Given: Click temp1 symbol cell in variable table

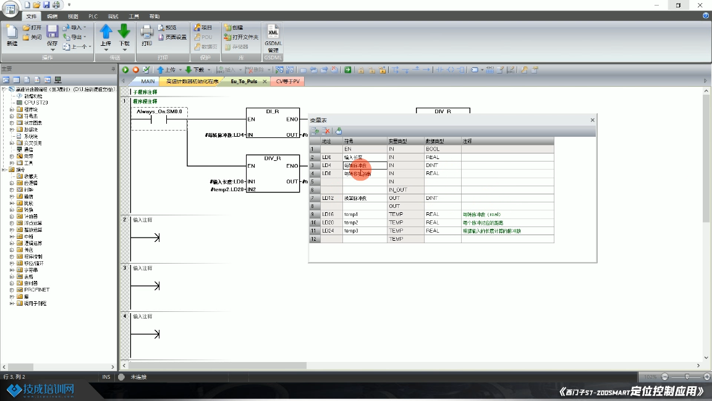Looking at the screenshot, I should coord(365,214).
